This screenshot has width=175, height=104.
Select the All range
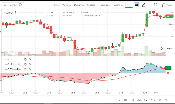point(166,100)
